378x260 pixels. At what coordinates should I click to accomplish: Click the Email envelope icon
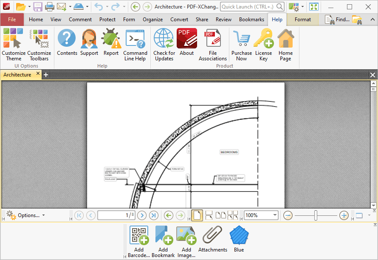point(62,7)
